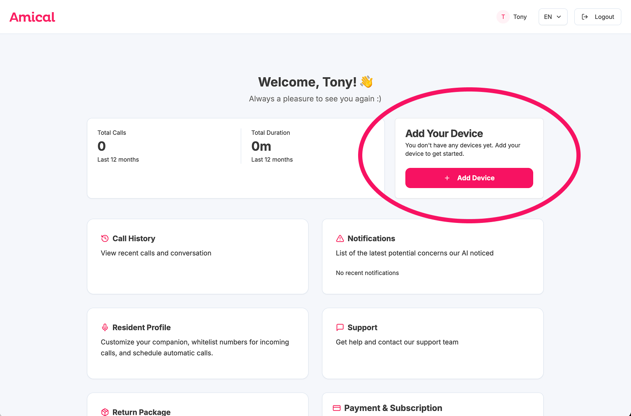Open the Return Package card
The height and width of the screenshot is (416, 631).
pyautogui.click(x=198, y=405)
